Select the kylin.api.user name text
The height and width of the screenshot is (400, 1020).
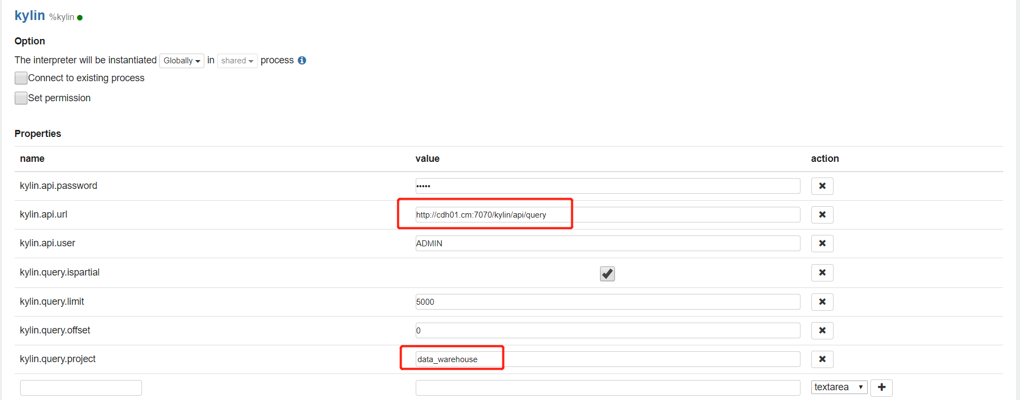pos(48,243)
